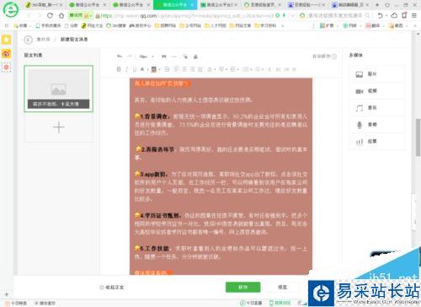Toggle bold formatting with the B icon
The height and width of the screenshot is (307, 421).
119,69
